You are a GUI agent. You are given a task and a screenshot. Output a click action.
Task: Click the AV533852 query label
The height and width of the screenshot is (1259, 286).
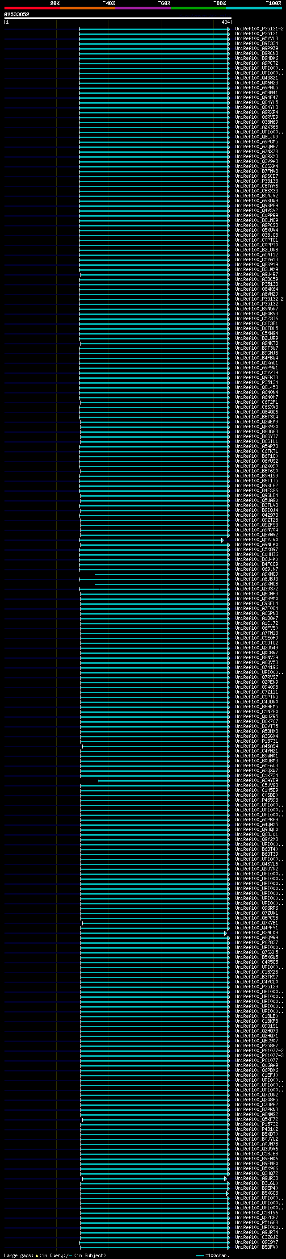tap(17, 14)
